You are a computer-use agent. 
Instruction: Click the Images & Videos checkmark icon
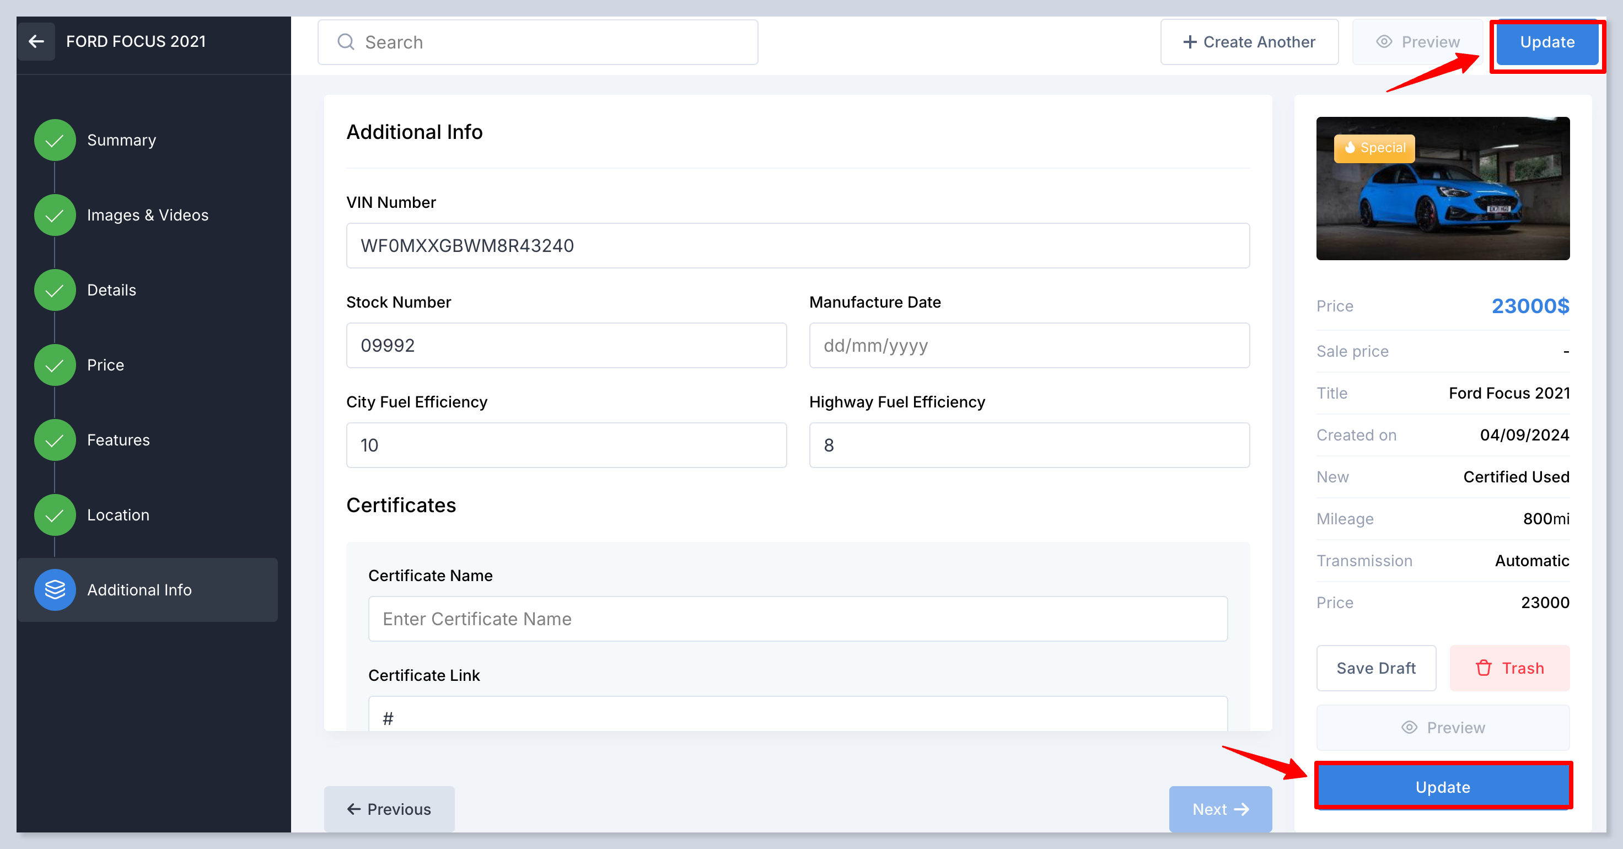(x=55, y=215)
